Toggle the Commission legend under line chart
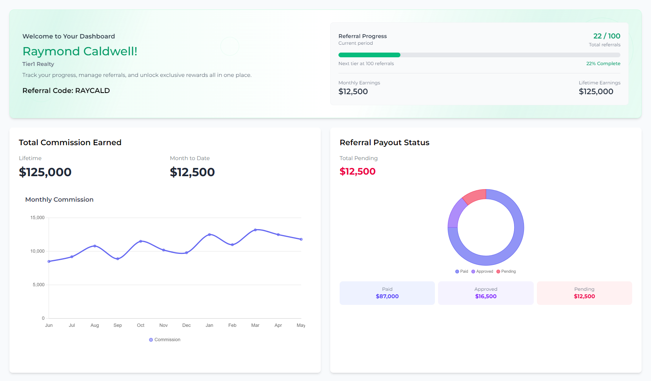The width and height of the screenshot is (651, 381). (165, 340)
